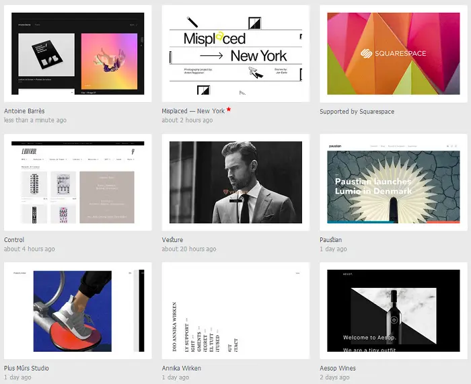471x384 pixels.
Task: Open the Aesop Wines bottle thumbnail
Action: coord(394,311)
